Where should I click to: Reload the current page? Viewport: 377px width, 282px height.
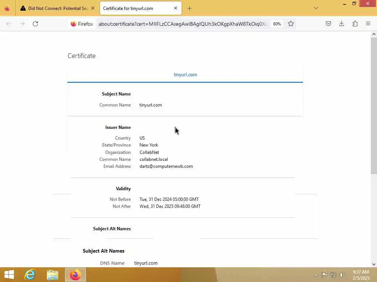(x=35, y=24)
